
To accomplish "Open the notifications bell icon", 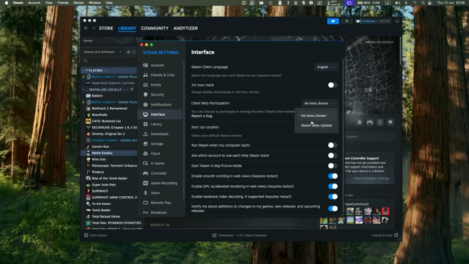I will pyautogui.click(x=347, y=21).
